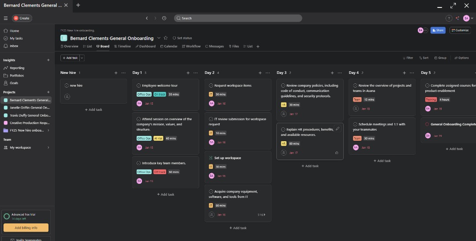
Task: Open the Dashboard tab
Action: tap(145, 46)
